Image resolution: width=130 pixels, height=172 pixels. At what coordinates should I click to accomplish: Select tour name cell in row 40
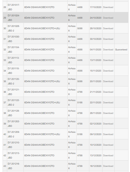(x=46, y=134)
